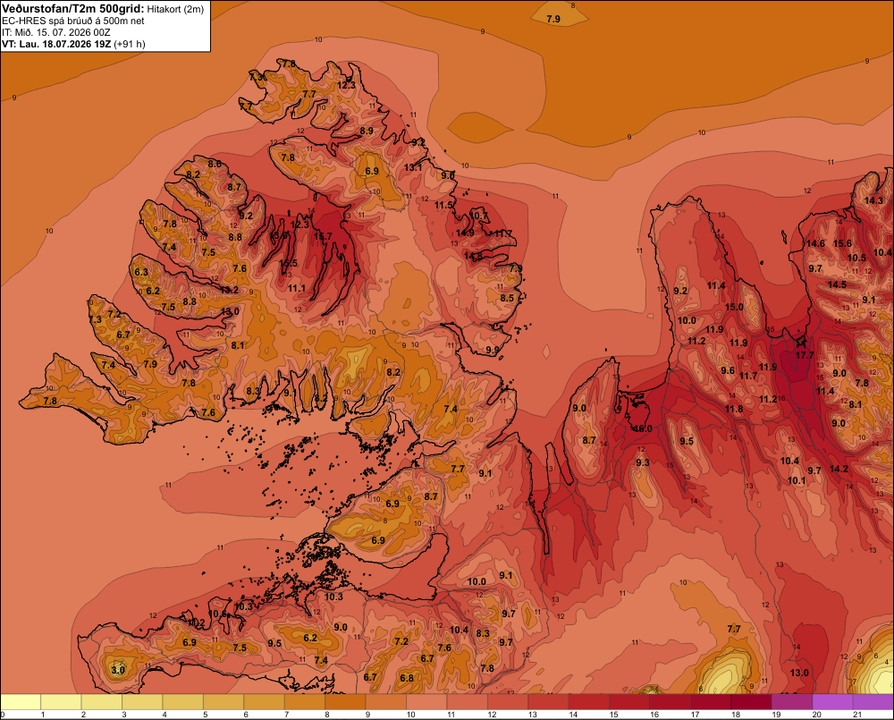Viewport: 894px width, 720px height.
Task: Click the 3.0 temperature reading
Action: (x=118, y=670)
